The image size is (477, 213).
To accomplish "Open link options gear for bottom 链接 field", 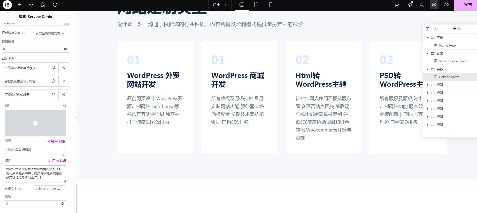I will tap(63, 204).
